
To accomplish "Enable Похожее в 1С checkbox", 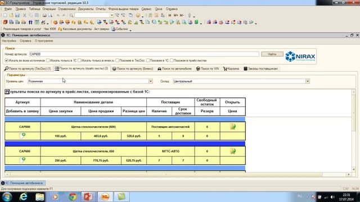I will [148, 61].
